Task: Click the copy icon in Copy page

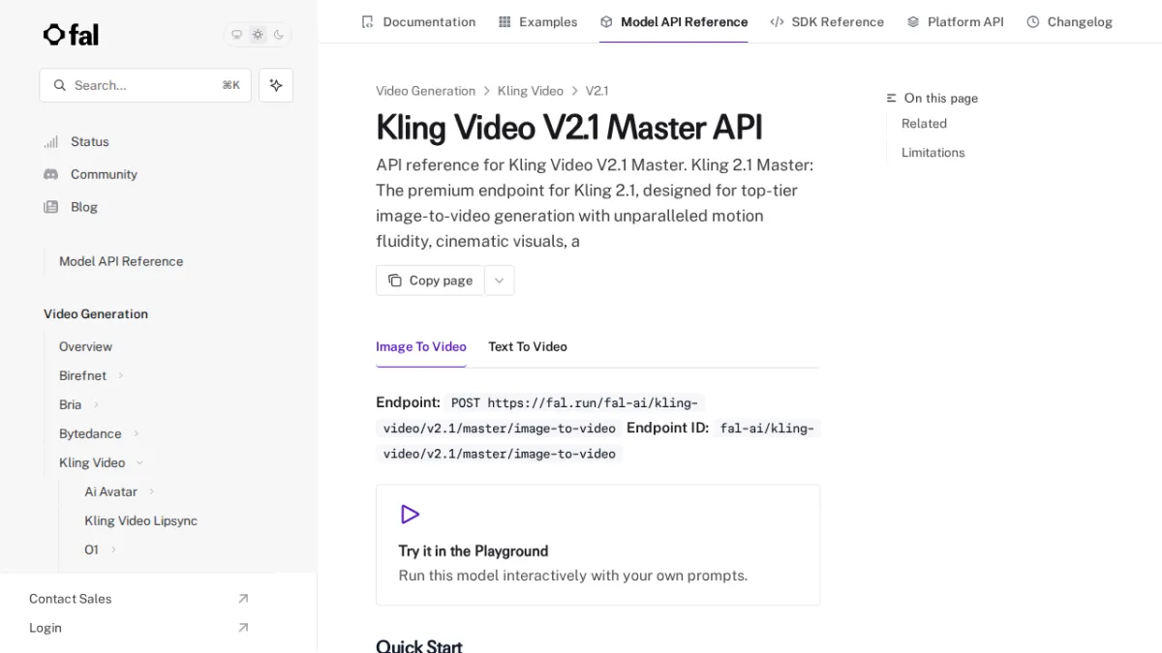Action: tap(395, 281)
